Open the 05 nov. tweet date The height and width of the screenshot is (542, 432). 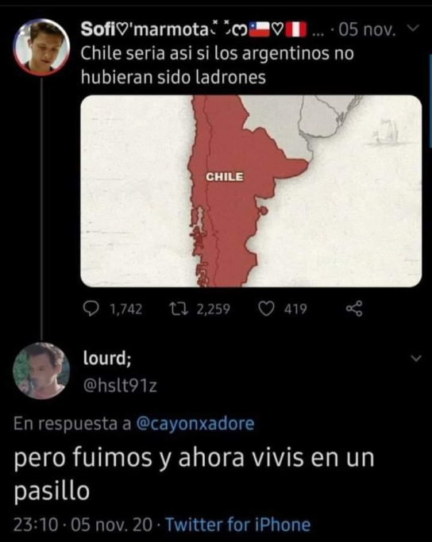[367, 30]
